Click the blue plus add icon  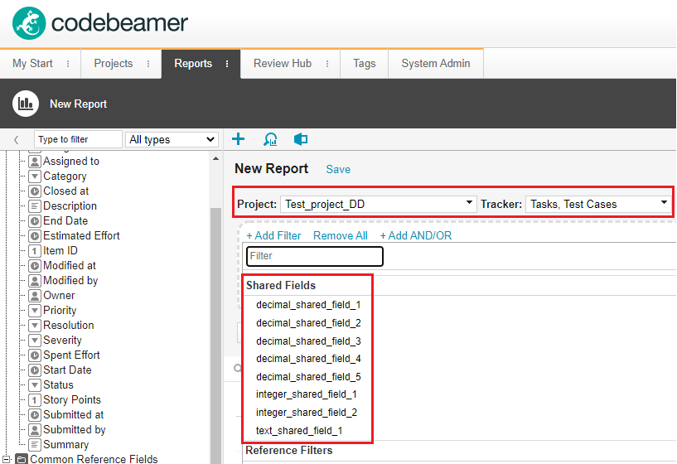239,139
